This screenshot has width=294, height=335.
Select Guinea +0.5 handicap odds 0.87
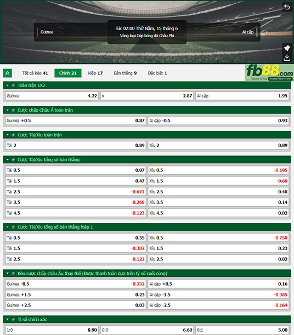(76, 121)
